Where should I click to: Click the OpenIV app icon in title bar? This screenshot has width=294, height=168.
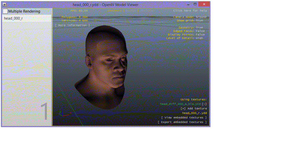(5, 5)
